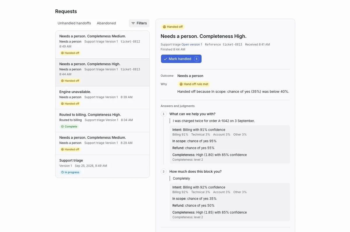Open version 1 link
This screenshot has width=350, height=232.
[x=192, y=45]
